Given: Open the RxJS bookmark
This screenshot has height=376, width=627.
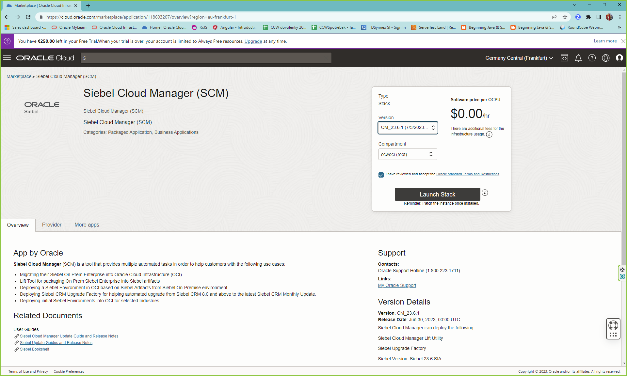Looking at the screenshot, I should point(200,27).
